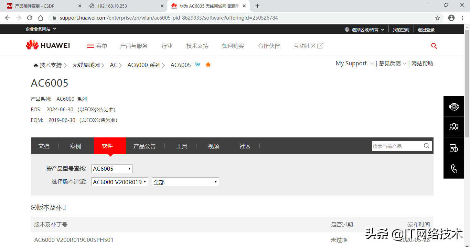Reload the page with refresh icon
Viewport: 470px width, 247px height.
pyautogui.click(x=30, y=18)
